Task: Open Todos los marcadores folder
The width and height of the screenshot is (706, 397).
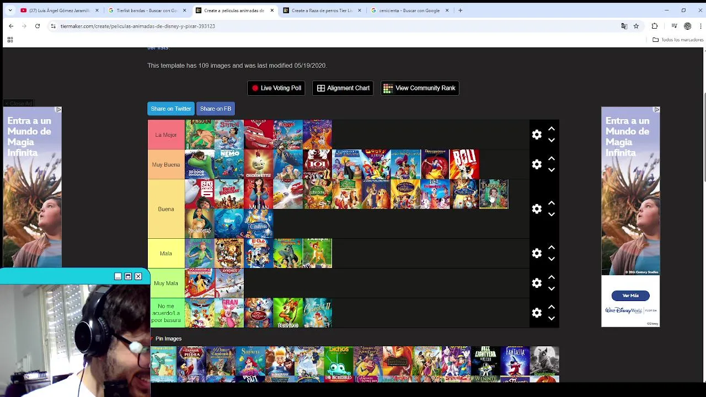Action: 678,40
